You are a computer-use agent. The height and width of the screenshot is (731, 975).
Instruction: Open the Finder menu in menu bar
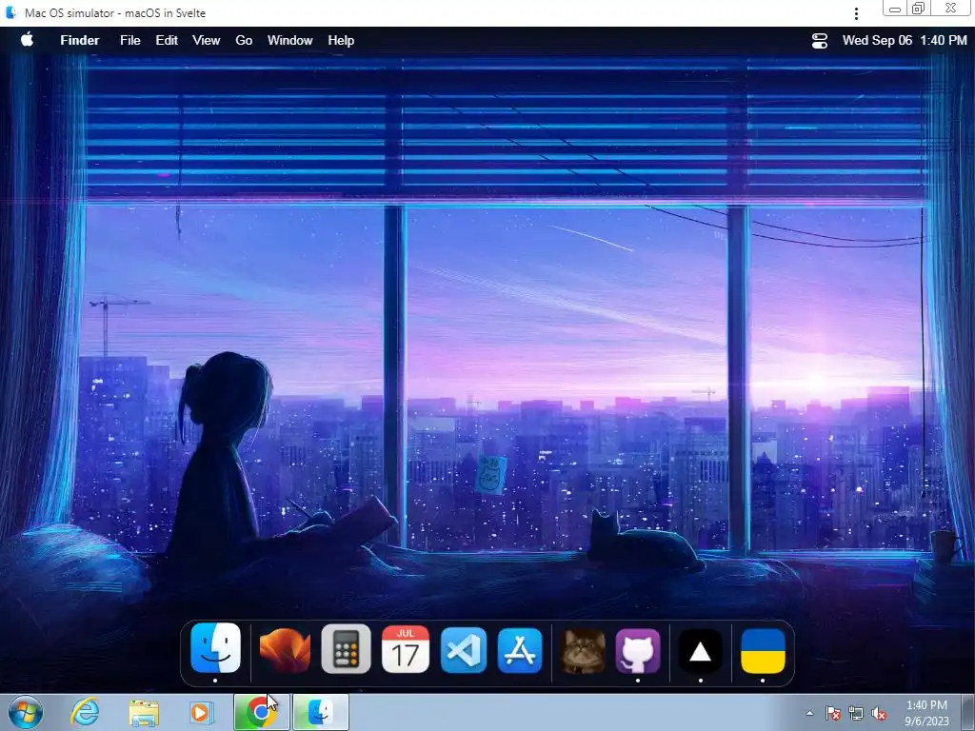tap(80, 40)
